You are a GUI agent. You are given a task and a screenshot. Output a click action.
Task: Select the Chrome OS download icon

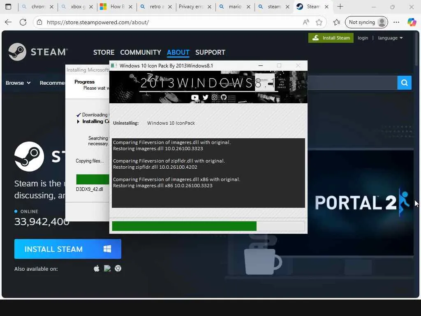[118, 268]
